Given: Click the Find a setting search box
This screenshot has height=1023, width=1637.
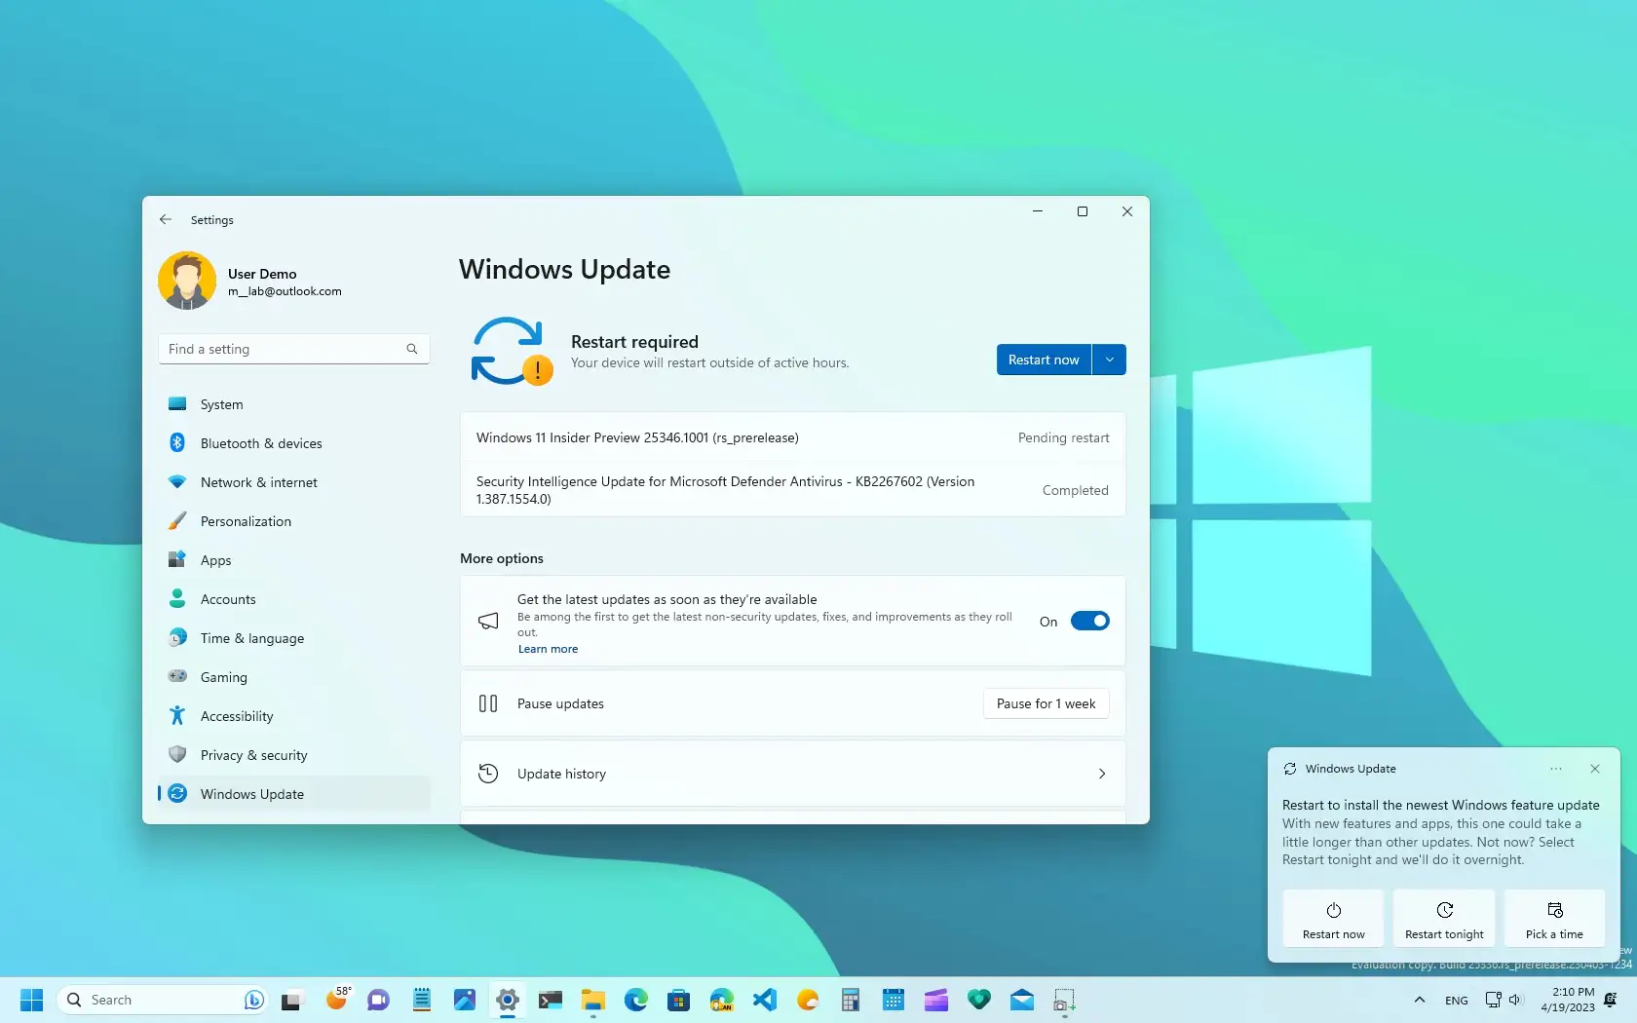Looking at the screenshot, I should click(293, 349).
